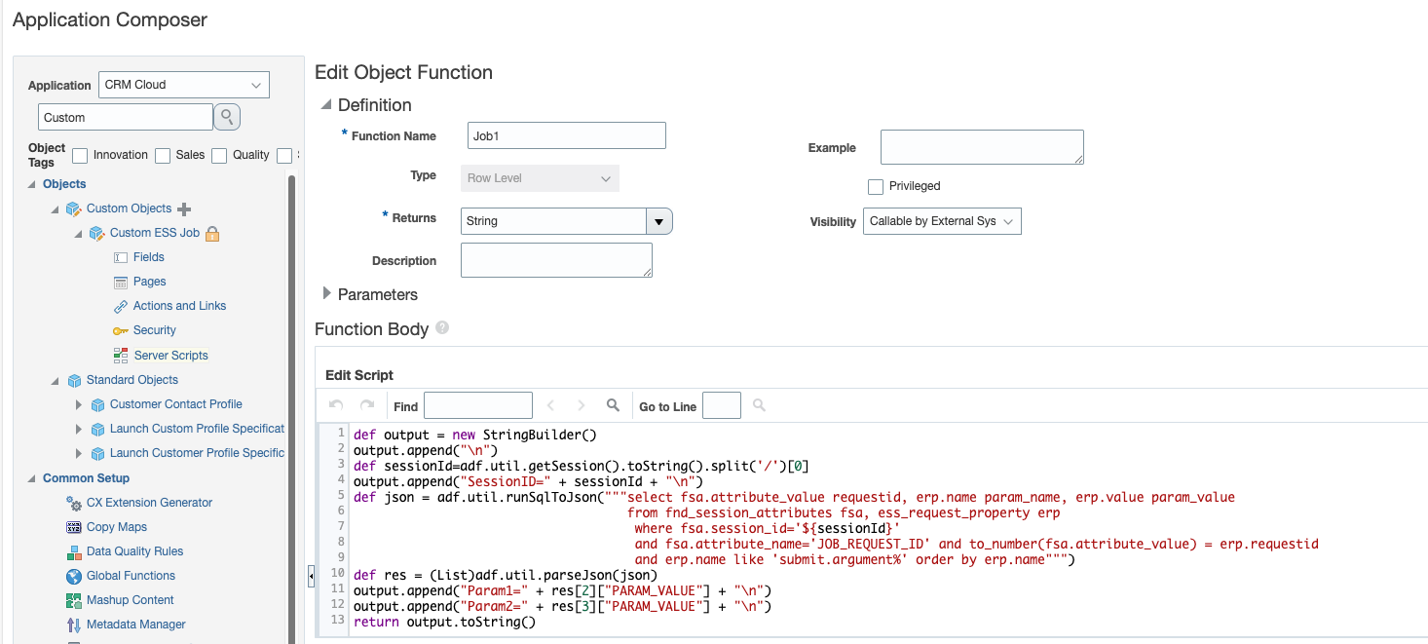1428x644 pixels.
Task: Check the Innovation object tag
Action: click(80, 155)
